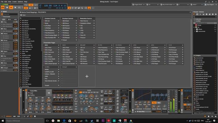Open the Edit menu
Viewport: 218px width, 123px height.
coord(6,2)
